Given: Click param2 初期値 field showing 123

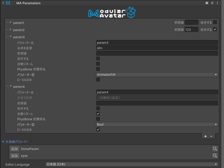Looking at the screenshot, I should click(192, 30).
